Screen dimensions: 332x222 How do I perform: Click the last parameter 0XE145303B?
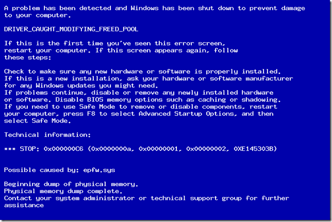point(254,149)
